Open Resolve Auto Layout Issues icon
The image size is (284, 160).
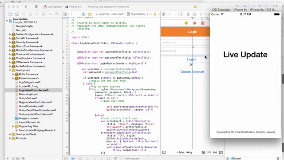coord(215,152)
